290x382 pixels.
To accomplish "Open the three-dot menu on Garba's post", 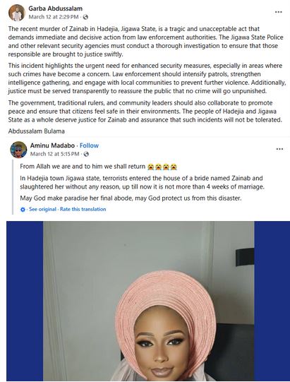I will (279, 12).
